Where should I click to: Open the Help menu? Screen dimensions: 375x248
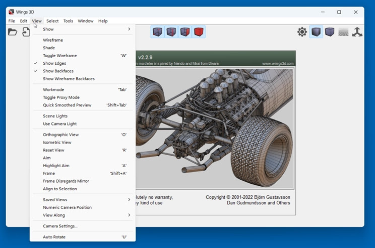(x=103, y=21)
